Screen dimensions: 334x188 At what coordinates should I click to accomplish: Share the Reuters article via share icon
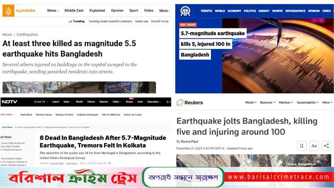pos(326,146)
